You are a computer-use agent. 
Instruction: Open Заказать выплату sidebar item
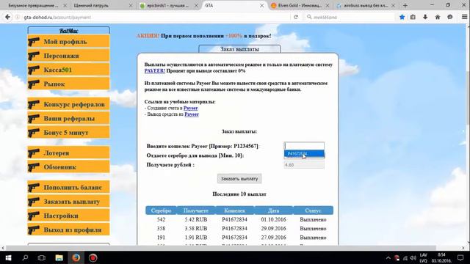click(x=68, y=201)
